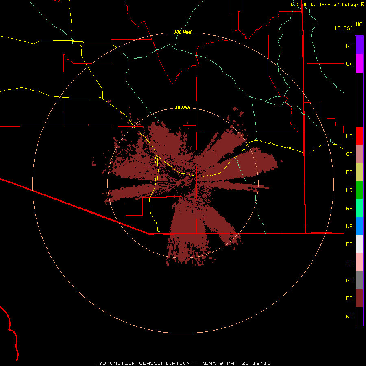
Task: Click the HHC product label
Action: click(357, 24)
